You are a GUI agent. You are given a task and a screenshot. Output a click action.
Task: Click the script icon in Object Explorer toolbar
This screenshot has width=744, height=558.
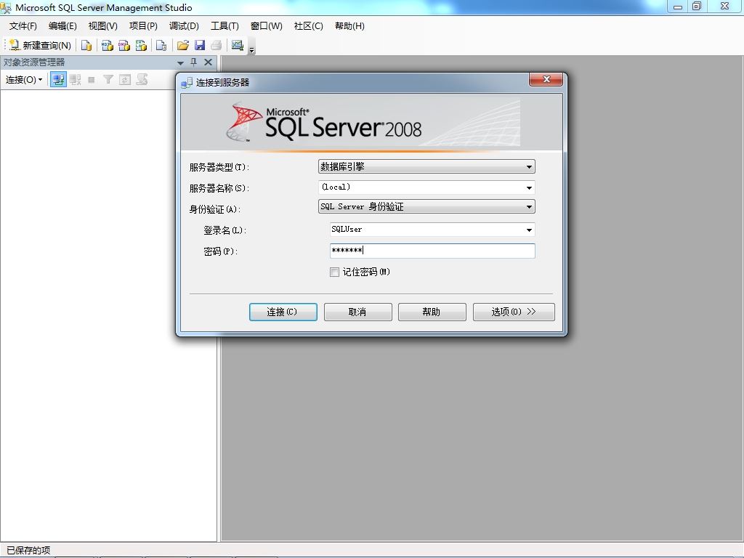click(142, 80)
